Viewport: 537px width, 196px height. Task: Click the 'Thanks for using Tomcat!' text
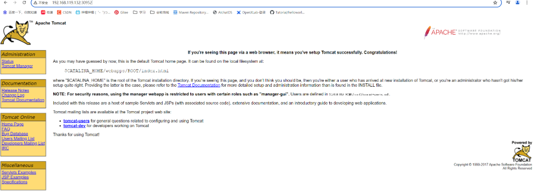(76, 135)
